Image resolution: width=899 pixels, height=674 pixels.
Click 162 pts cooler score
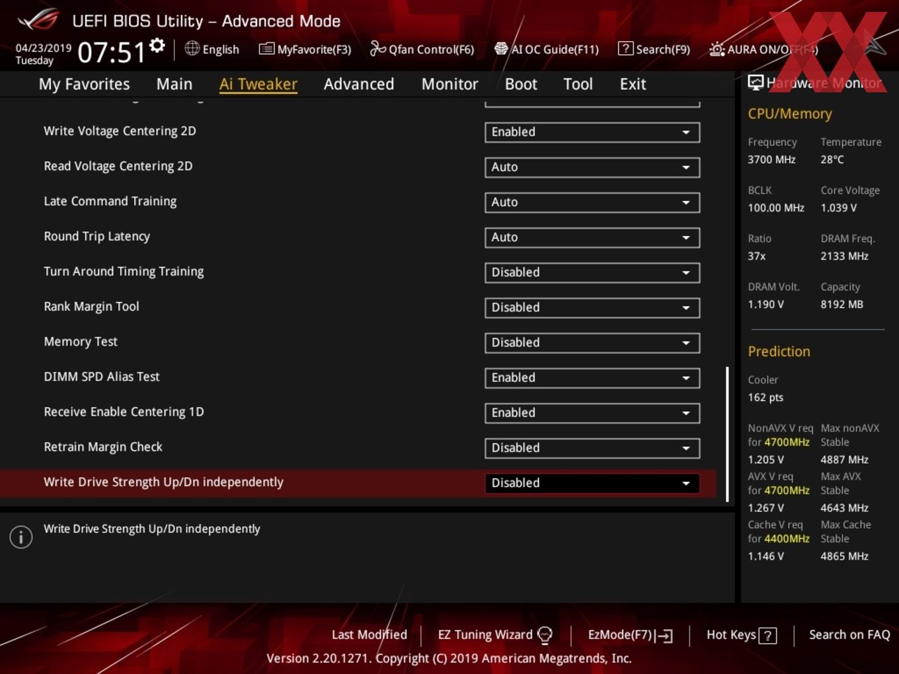click(x=765, y=397)
